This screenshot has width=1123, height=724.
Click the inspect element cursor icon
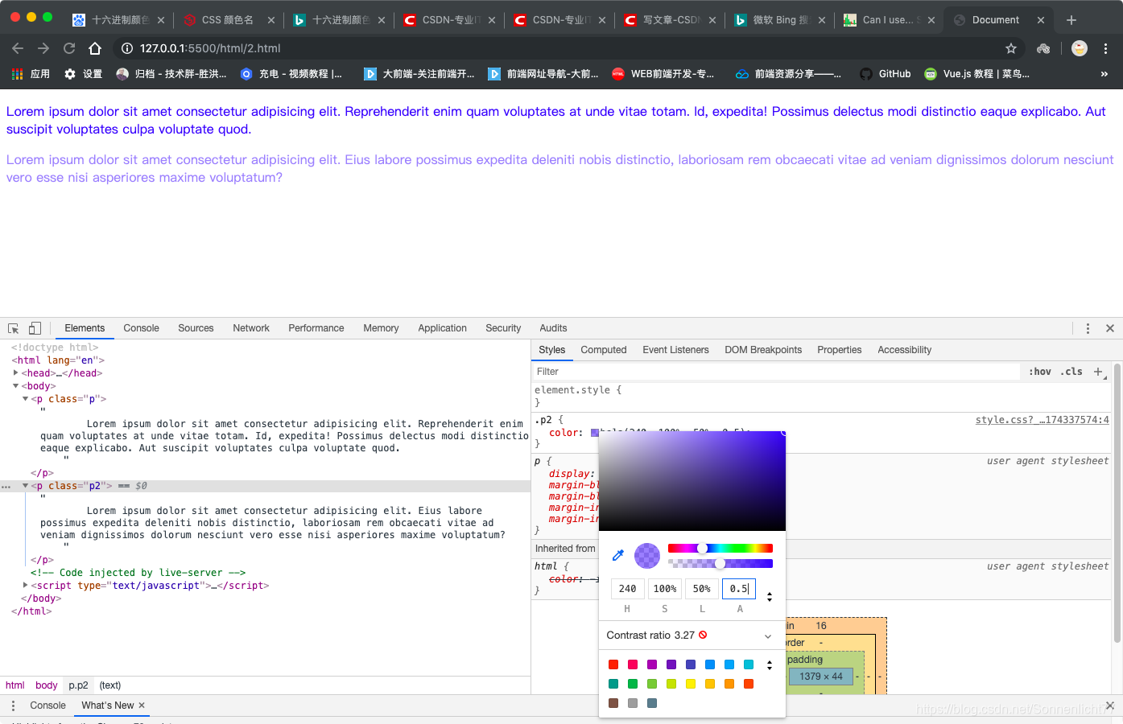[x=14, y=328]
